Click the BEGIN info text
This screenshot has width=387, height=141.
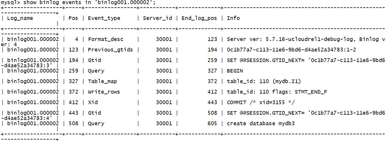235,71
